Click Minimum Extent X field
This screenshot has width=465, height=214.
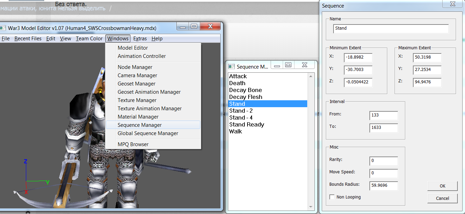[358, 58]
